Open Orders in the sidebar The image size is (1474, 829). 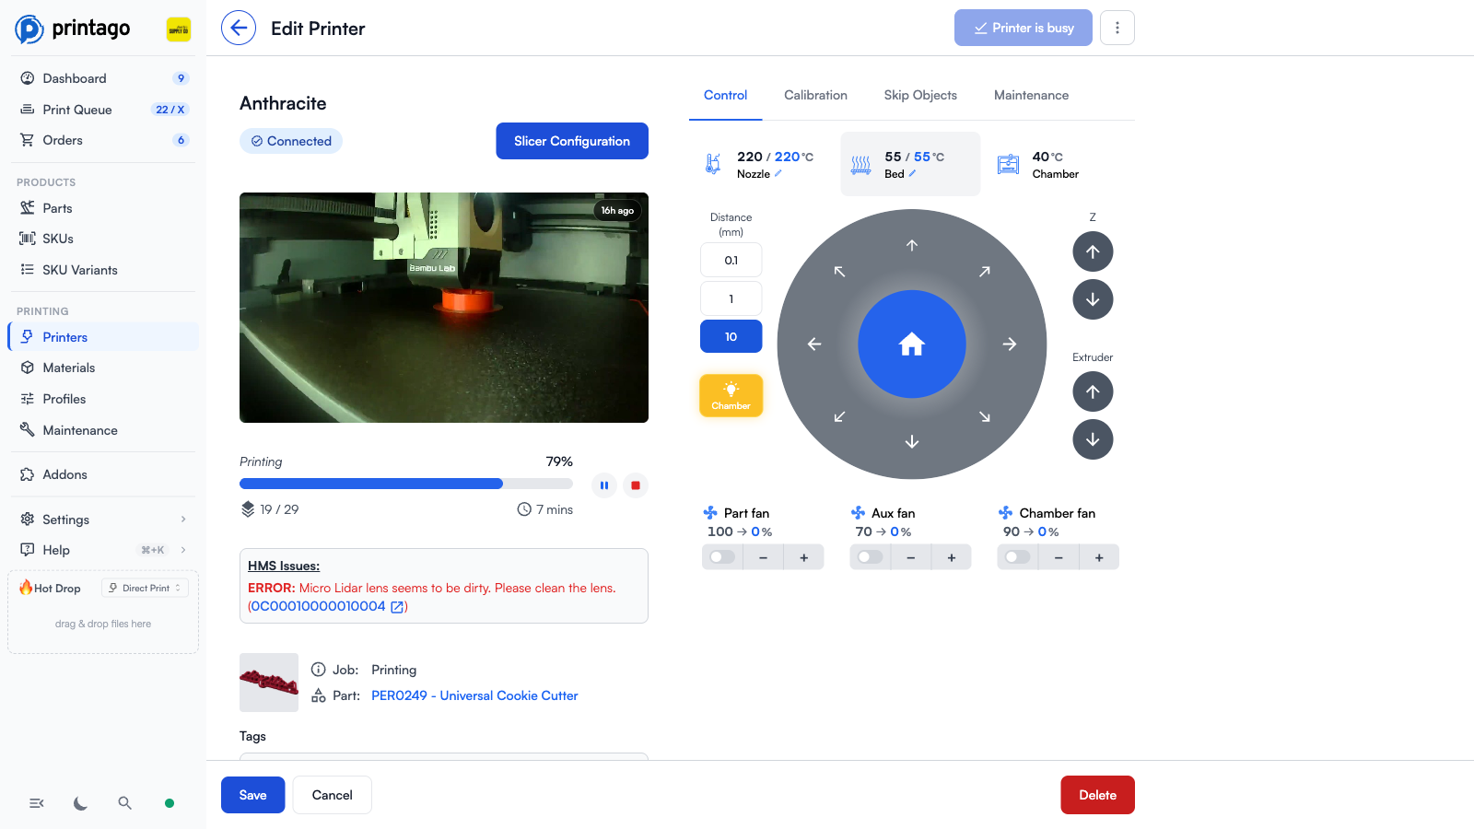[103, 140]
